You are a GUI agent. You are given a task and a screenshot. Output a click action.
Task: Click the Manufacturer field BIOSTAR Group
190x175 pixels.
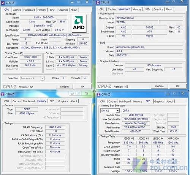tap(149, 18)
